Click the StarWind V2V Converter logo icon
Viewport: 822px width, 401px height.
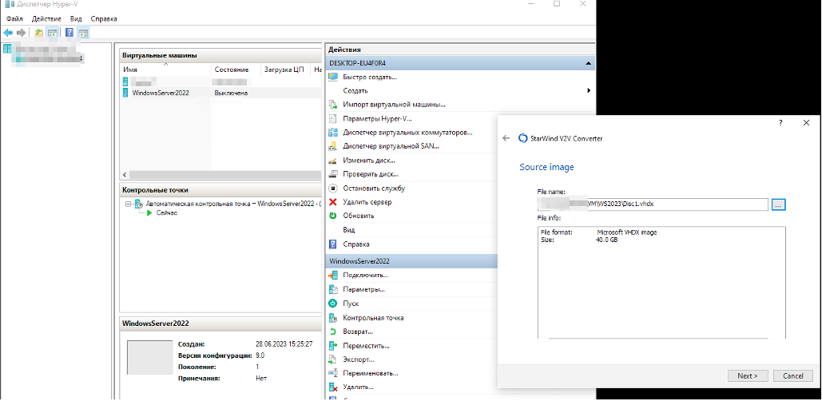(522, 138)
